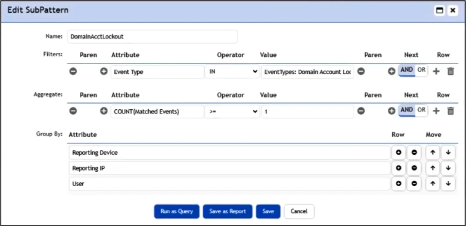Add a new aggregate row with plus icon
The width and height of the screenshot is (466, 226).
click(436, 111)
